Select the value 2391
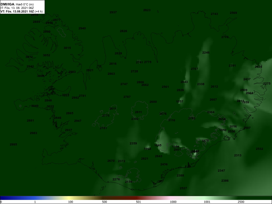 (232, 66)
